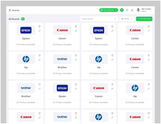Click the Canon logo in third row

point(99,88)
